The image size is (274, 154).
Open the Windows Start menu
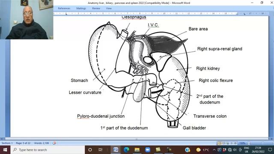tap(5, 150)
